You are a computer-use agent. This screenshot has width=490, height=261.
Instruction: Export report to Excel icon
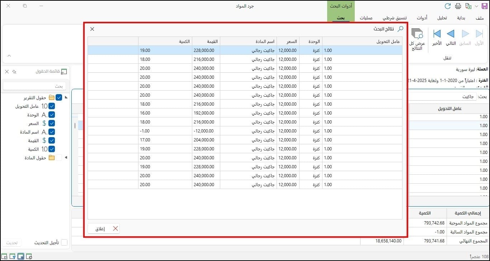point(468,6)
